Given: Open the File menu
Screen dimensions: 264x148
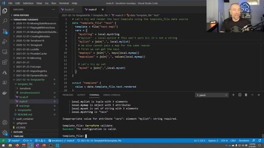Looking at the screenshot, I should tap(10, 3).
